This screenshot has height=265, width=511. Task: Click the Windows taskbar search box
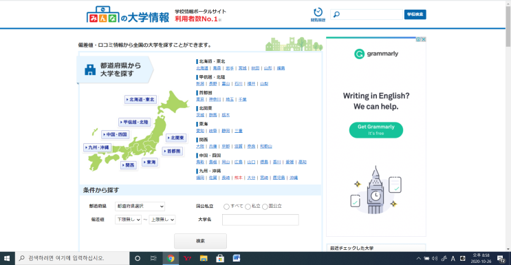coord(72,259)
